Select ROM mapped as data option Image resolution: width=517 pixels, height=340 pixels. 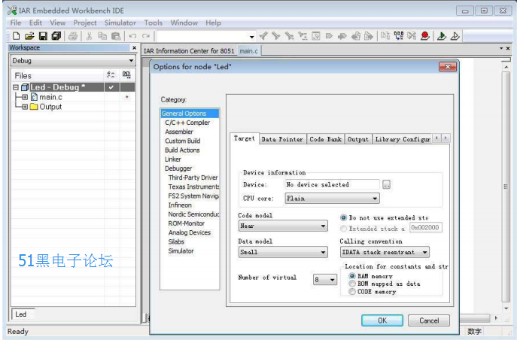pyautogui.click(x=352, y=284)
